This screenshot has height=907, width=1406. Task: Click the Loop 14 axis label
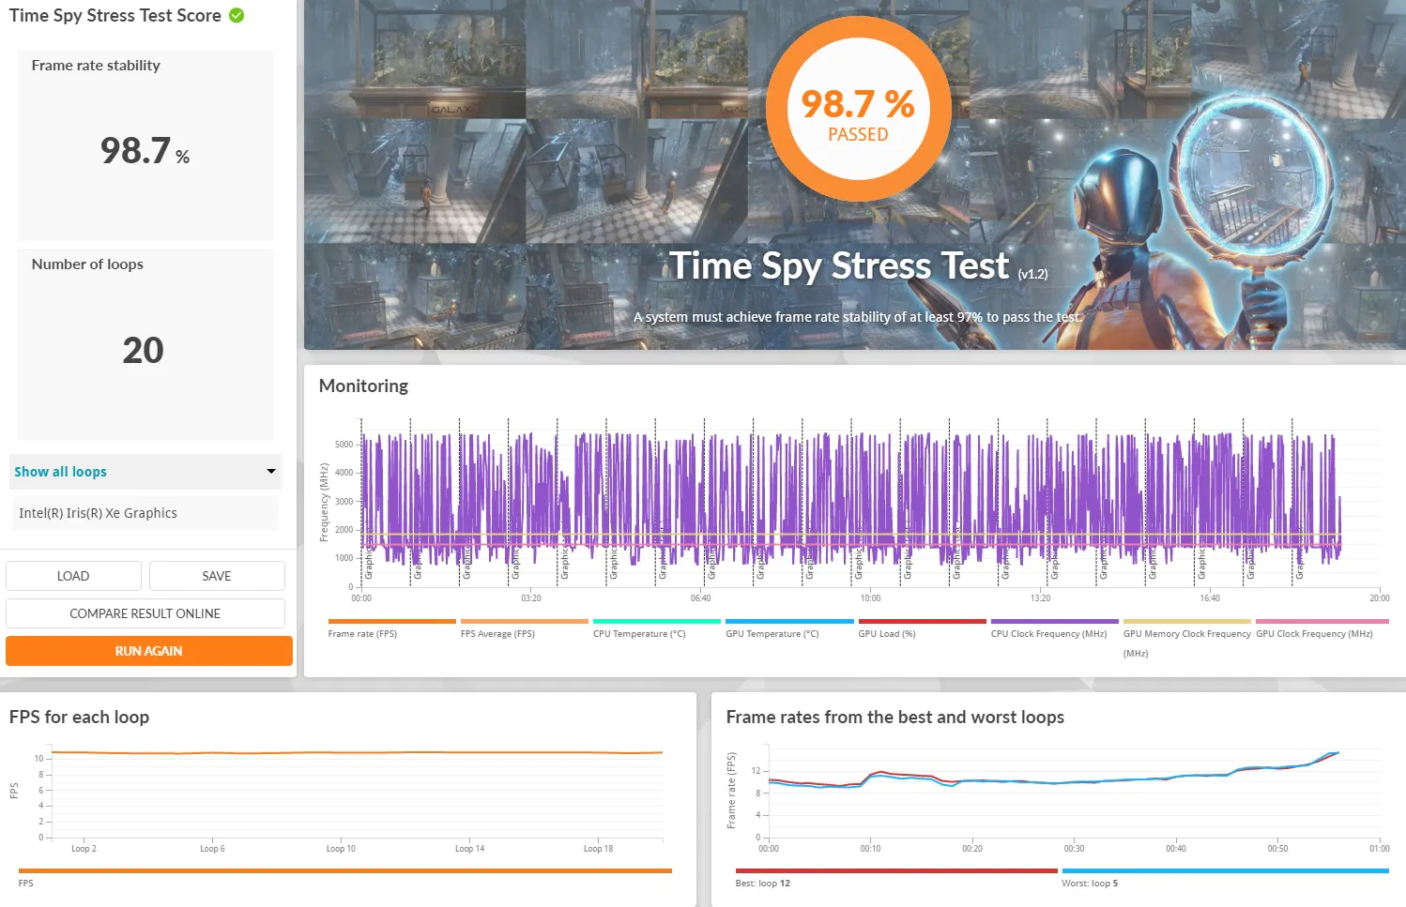[x=469, y=849]
